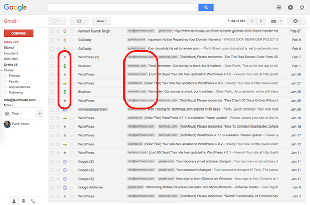Image resolution: width=310 pixels, height=205 pixels.
Task: Tick checkbox for GoDaddy Feb 8 email
Action: pyautogui.click(x=52, y=49)
